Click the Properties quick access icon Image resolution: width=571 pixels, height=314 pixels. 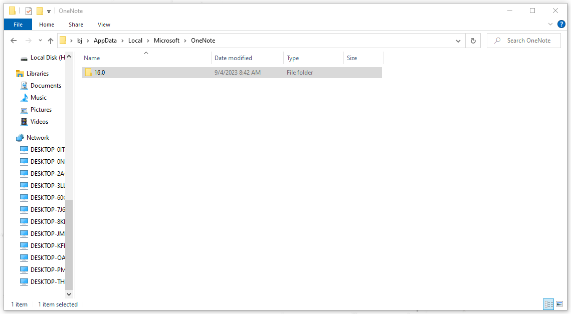coord(29,11)
